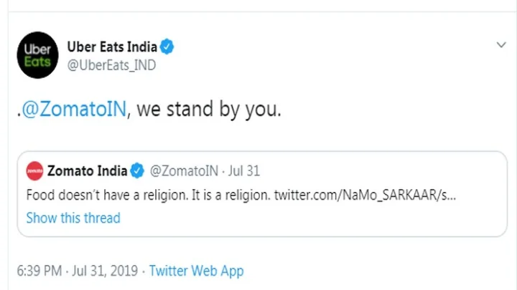Click Zomato India's blue verified badge
The image size is (517, 290).
coord(138,171)
